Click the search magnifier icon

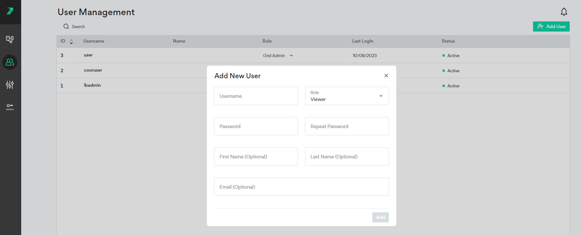click(x=66, y=26)
